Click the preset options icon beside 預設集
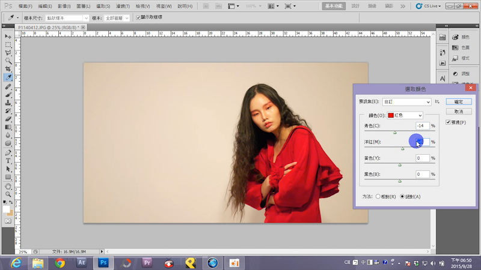The width and height of the screenshot is (481, 270). pyautogui.click(x=437, y=101)
